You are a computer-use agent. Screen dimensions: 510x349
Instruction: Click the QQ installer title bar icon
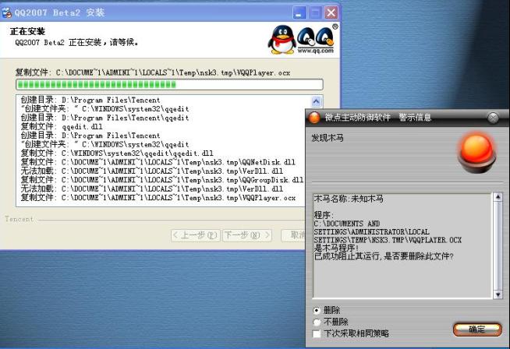pos(7,12)
